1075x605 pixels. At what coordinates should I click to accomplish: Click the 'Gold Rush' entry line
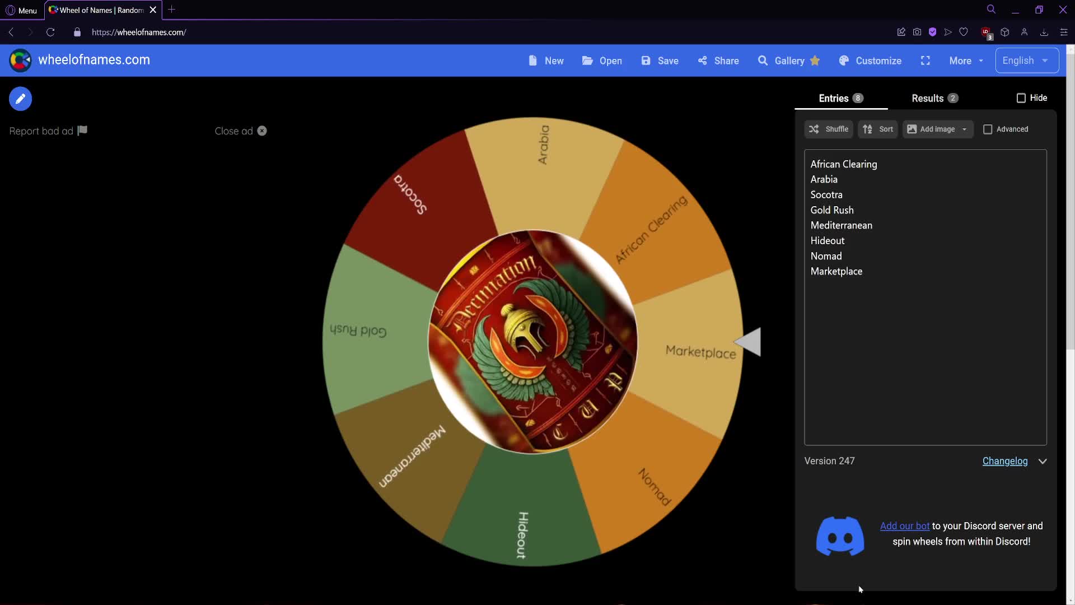[832, 210]
